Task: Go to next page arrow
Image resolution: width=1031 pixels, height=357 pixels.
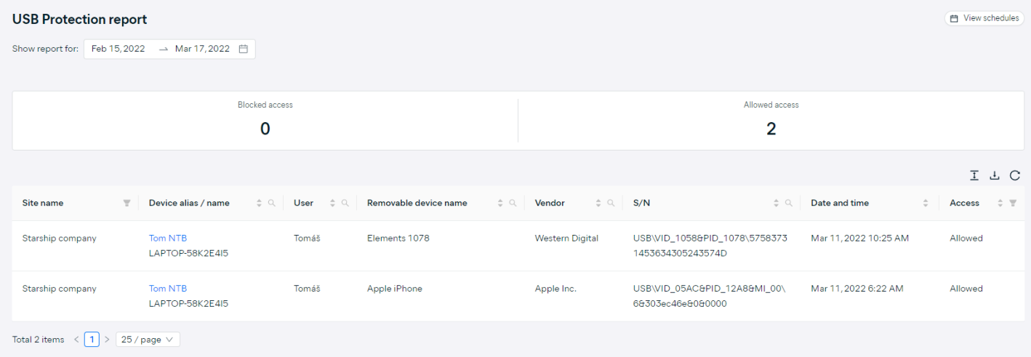Action: 107,340
